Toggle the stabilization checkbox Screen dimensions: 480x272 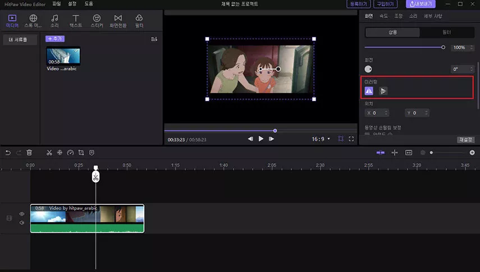point(367,134)
